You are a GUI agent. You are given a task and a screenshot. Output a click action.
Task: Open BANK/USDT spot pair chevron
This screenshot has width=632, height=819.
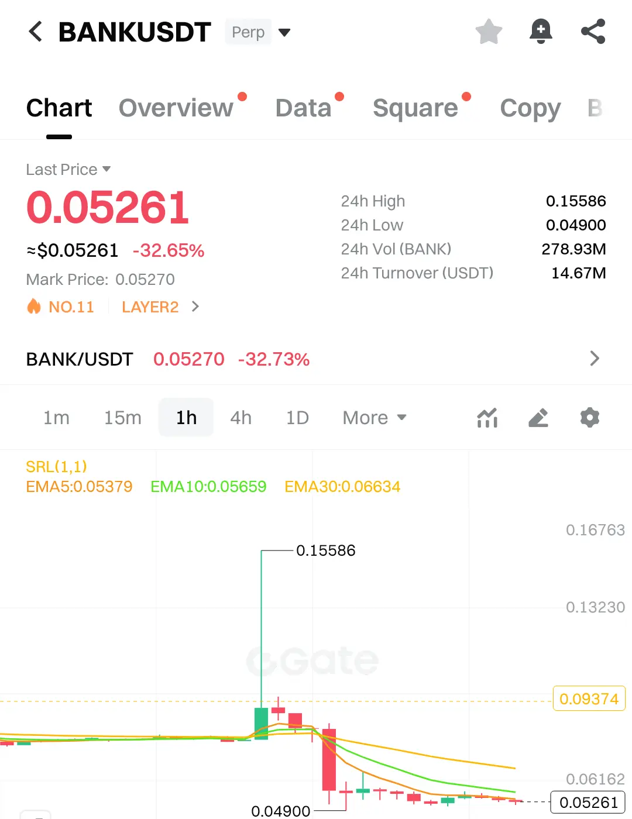point(595,359)
